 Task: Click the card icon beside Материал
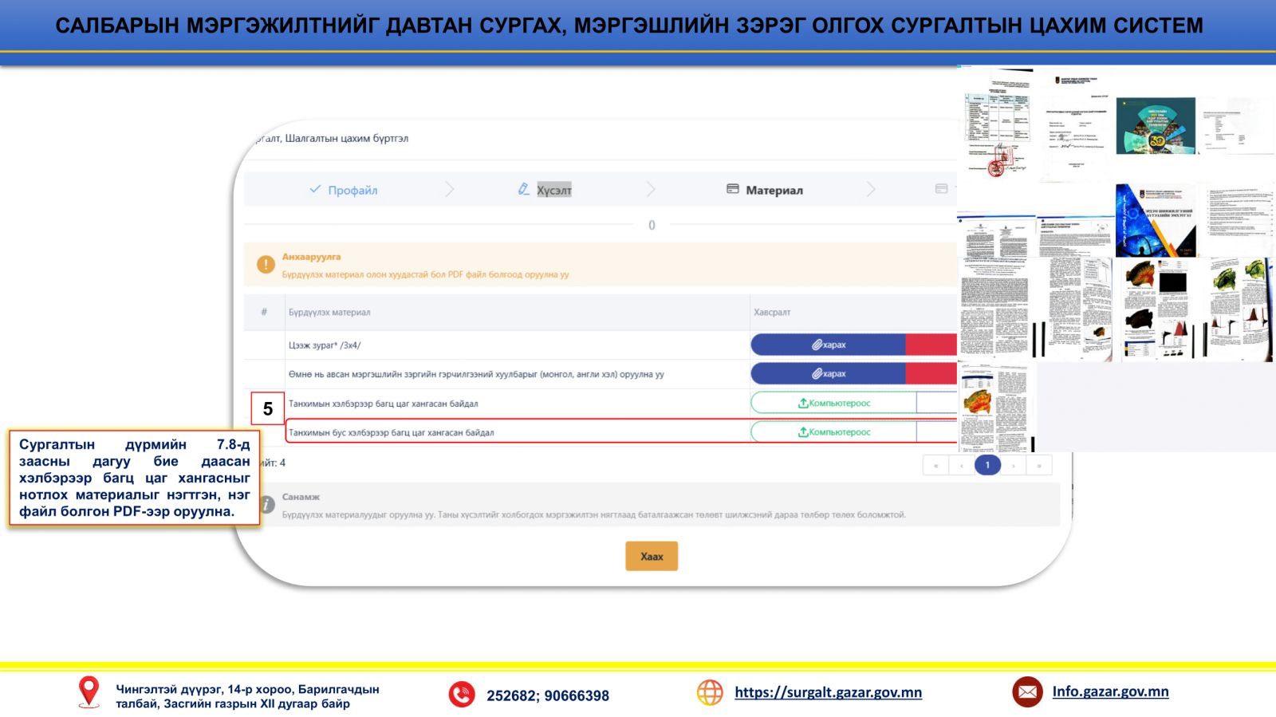coord(732,189)
